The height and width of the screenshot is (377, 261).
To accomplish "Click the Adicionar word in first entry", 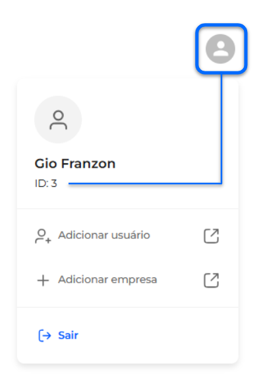I will (x=83, y=235).
